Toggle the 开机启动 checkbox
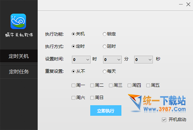This screenshot has width=193, height=130. point(165,120)
